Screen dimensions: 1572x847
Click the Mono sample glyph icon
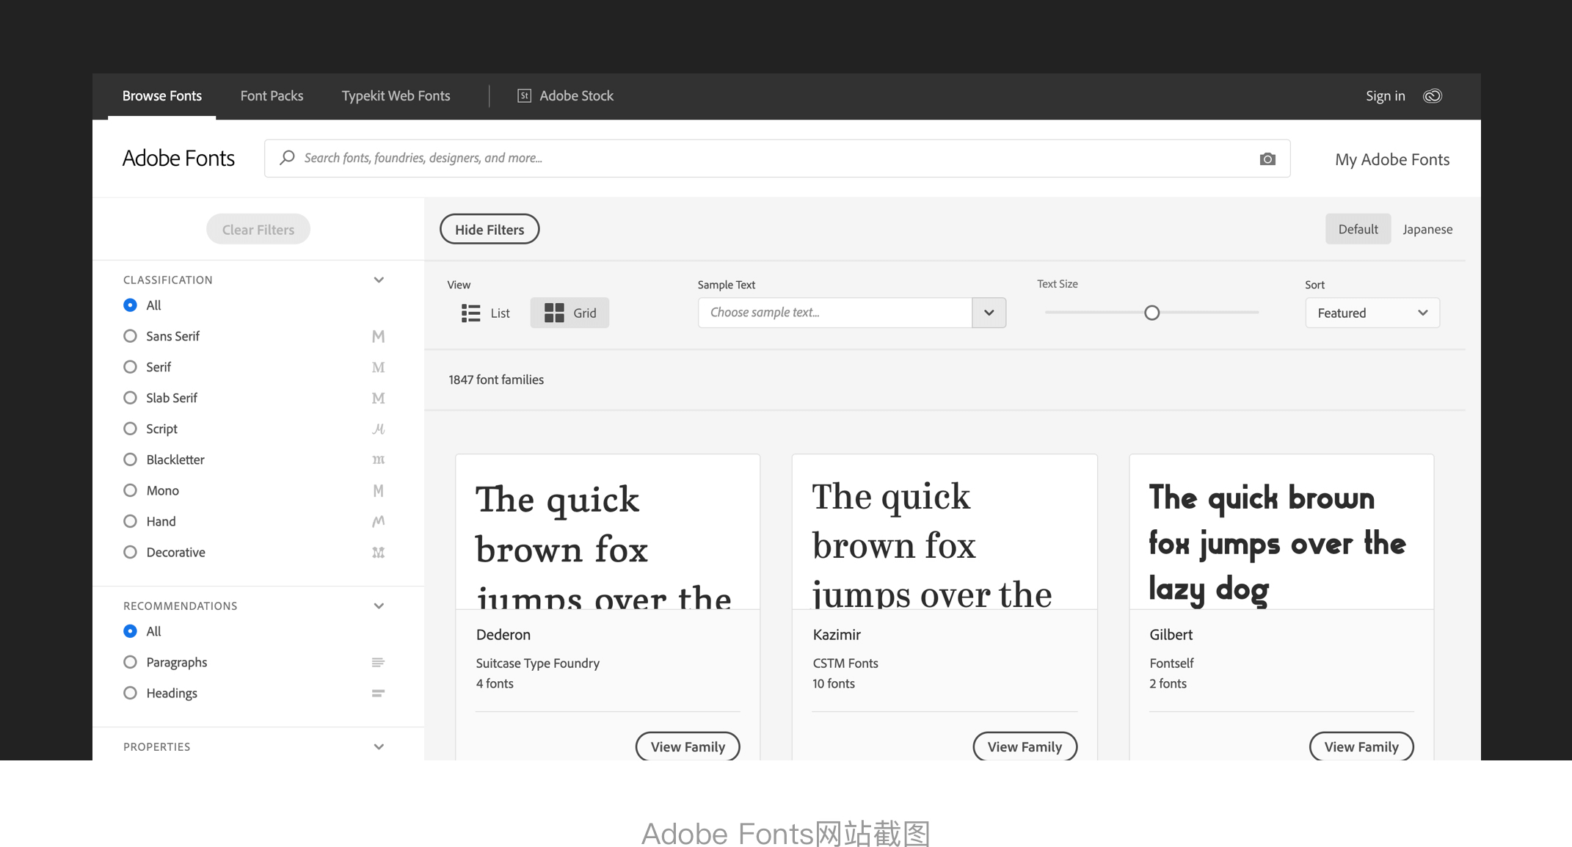[378, 490]
